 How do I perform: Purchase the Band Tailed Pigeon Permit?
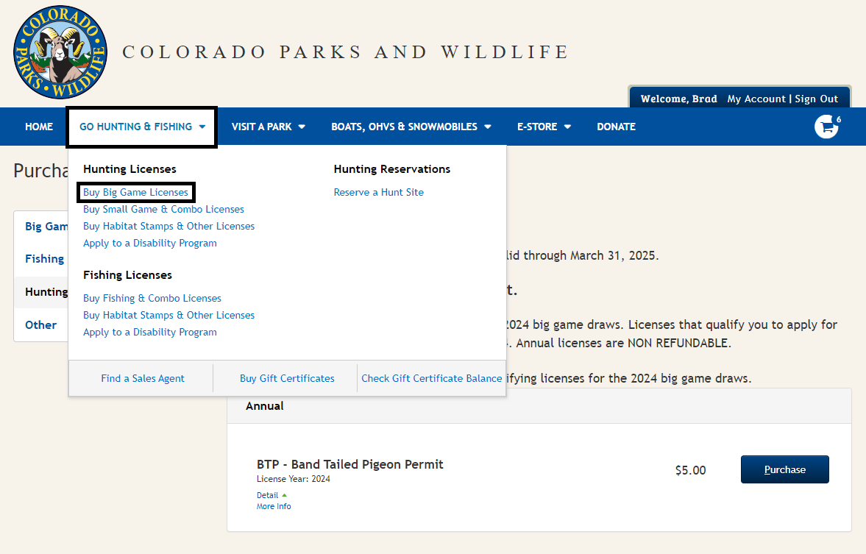coord(784,469)
